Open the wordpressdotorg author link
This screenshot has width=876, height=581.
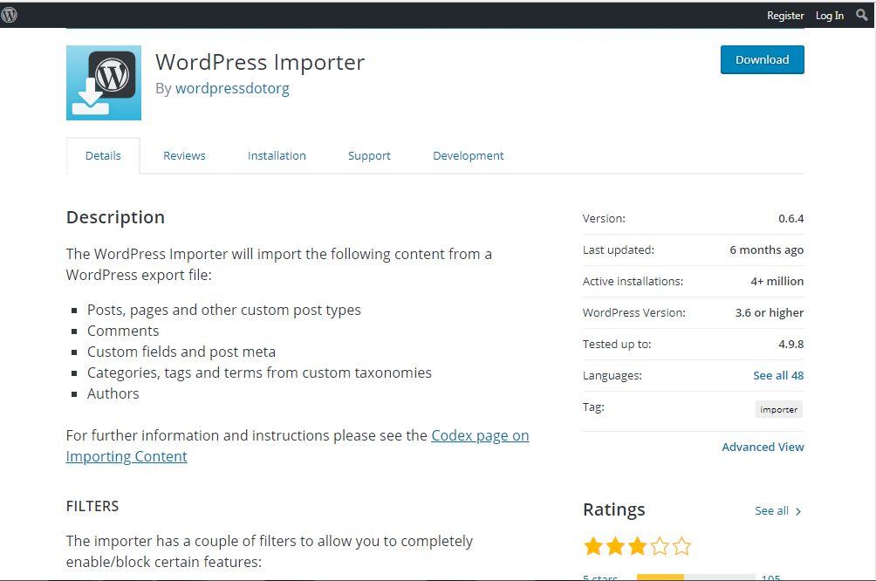pos(232,88)
